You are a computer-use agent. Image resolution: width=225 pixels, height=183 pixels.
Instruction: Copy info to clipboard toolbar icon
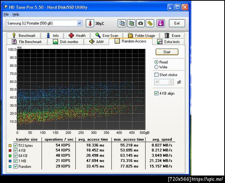coord(122,23)
